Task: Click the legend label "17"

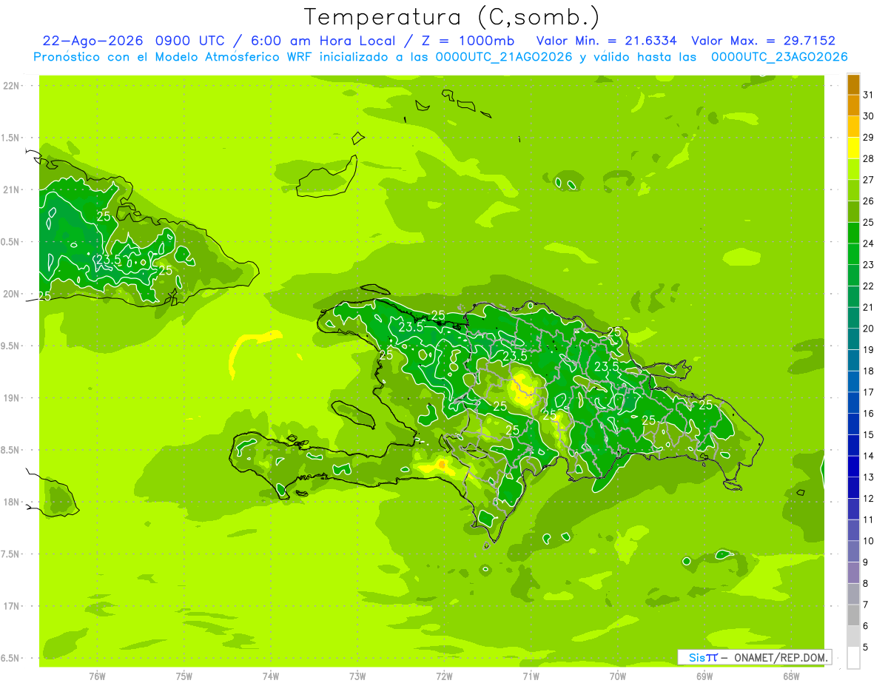Action: [x=868, y=392]
